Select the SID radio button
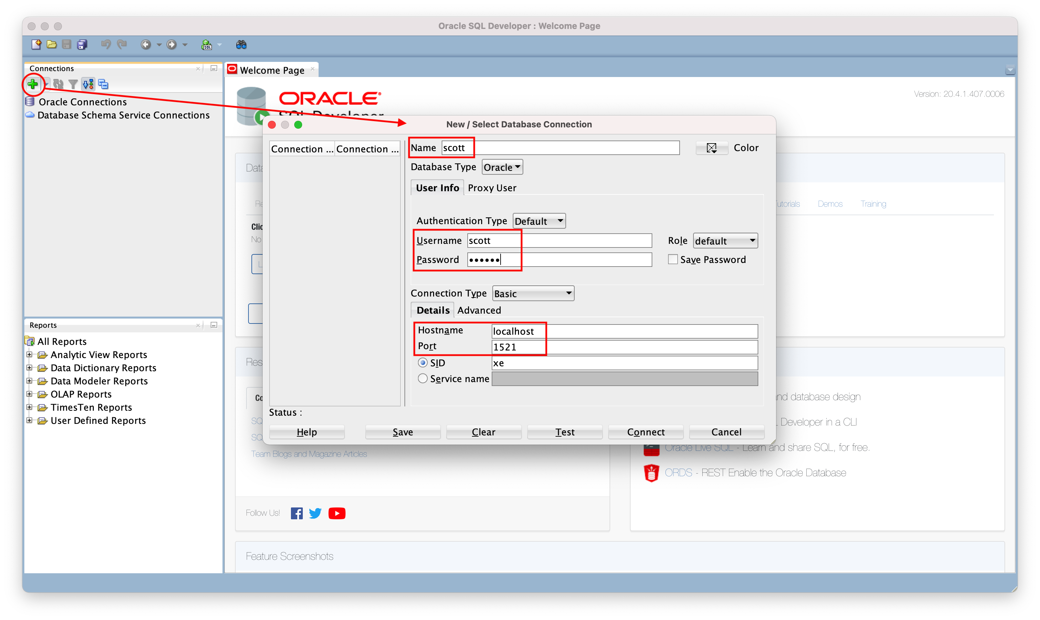This screenshot has height=620, width=1040. (x=423, y=363)
